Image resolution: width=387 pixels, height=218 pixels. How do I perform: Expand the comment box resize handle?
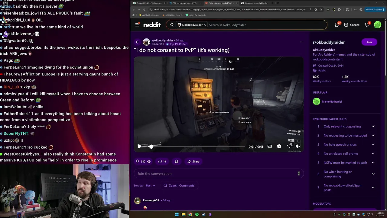click(299, 173)
